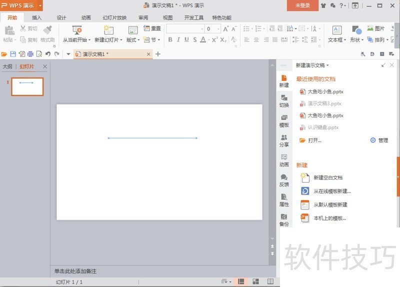Open the Shapes gallery
This screenshot has width=400, height=287.
click(x=356, y=33)
